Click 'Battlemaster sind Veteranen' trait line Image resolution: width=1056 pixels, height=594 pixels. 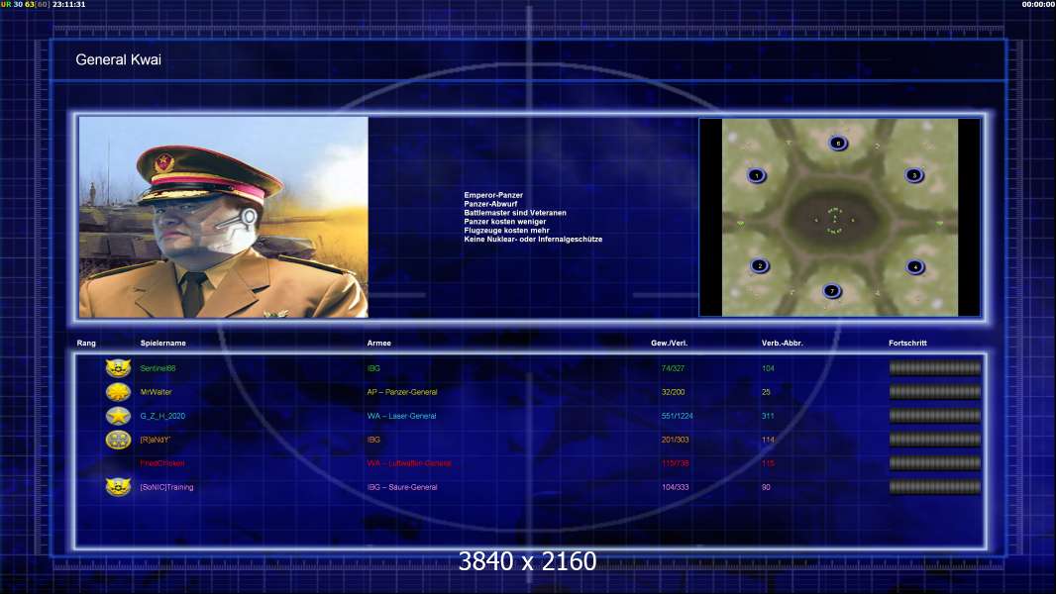click(x=514, y=213)
